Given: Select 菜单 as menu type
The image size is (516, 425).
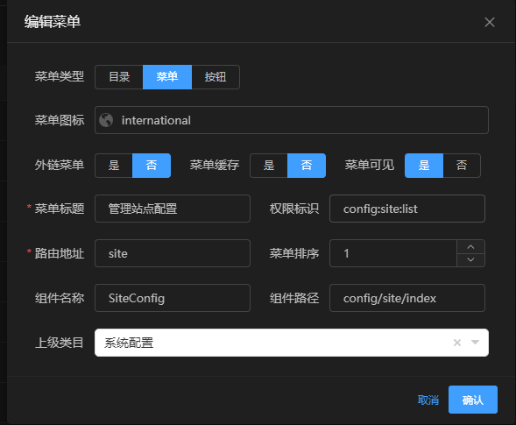Looking at the screenshot, I should (x=167, y=77).
